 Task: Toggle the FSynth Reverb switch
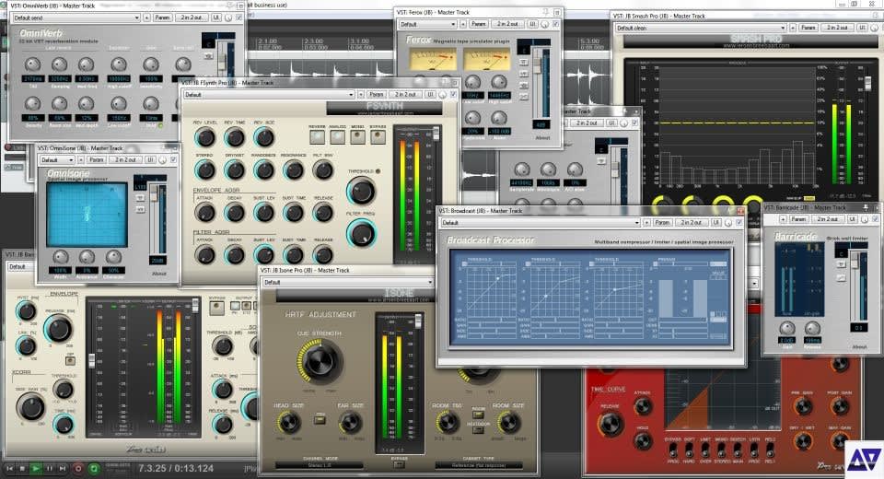[x=317, y=137]
